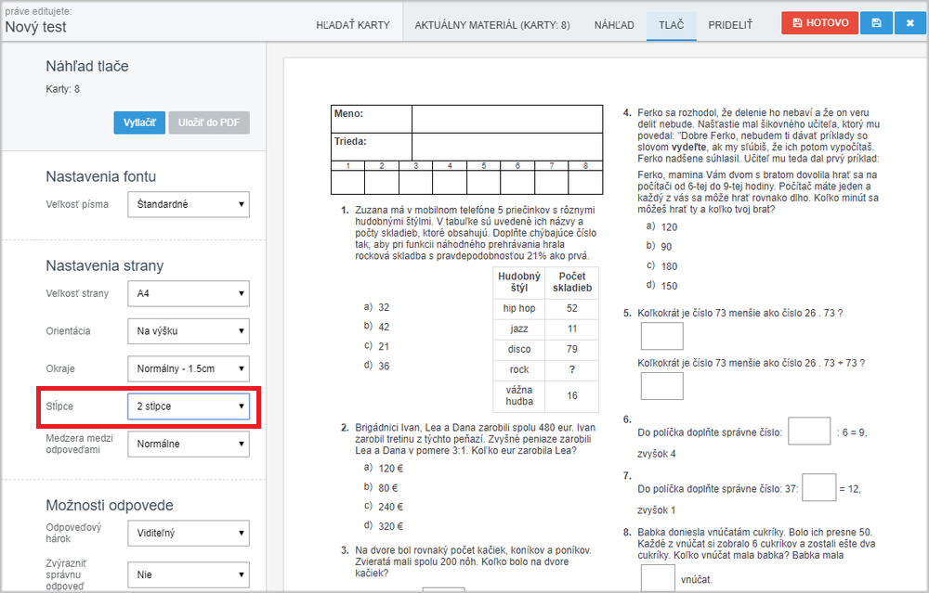Click the Možnosti odpovede heading
Image resolution: width=929 pixels, height=593 pixels.
[110, 506]
